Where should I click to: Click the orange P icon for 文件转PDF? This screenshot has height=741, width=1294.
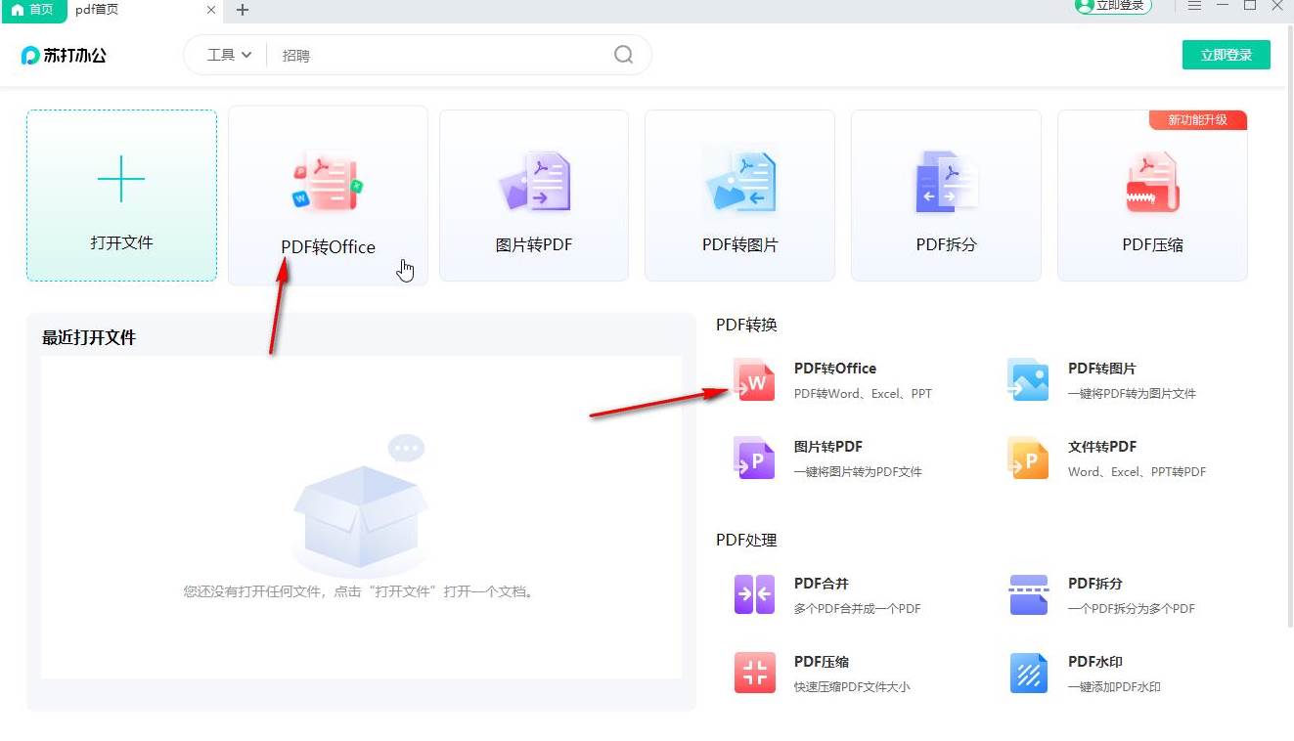pyautogui.click(x=1028, y=458)
